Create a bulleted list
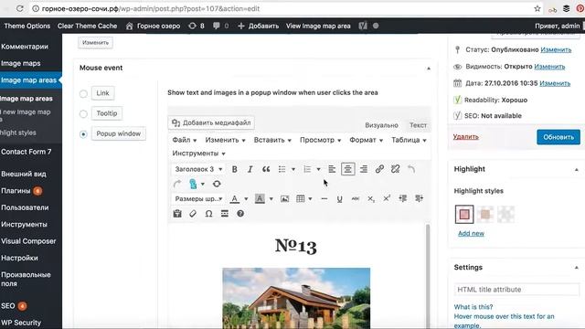 click(282, 169)
